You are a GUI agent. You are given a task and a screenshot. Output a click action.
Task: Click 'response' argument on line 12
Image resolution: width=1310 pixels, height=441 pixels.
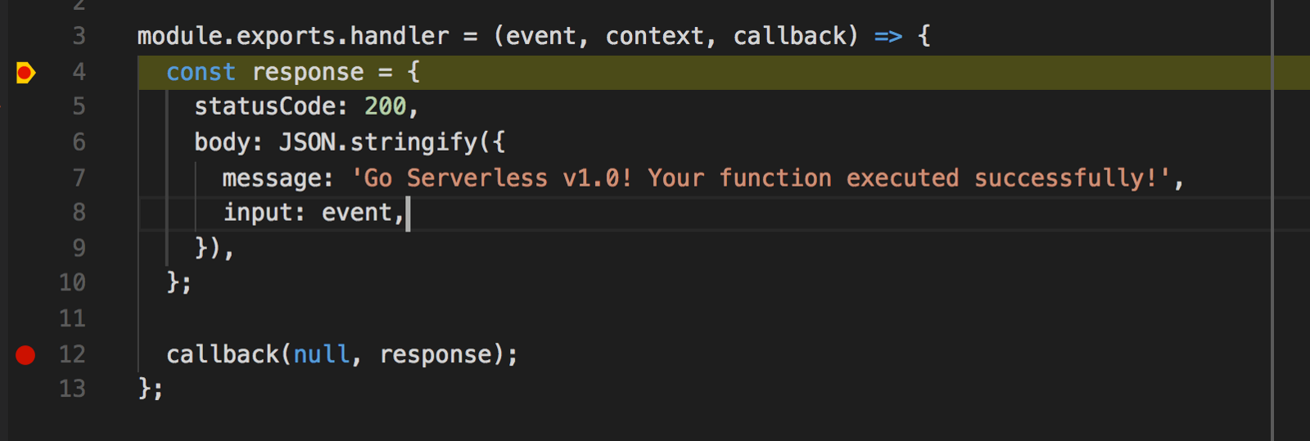(436, 354)
